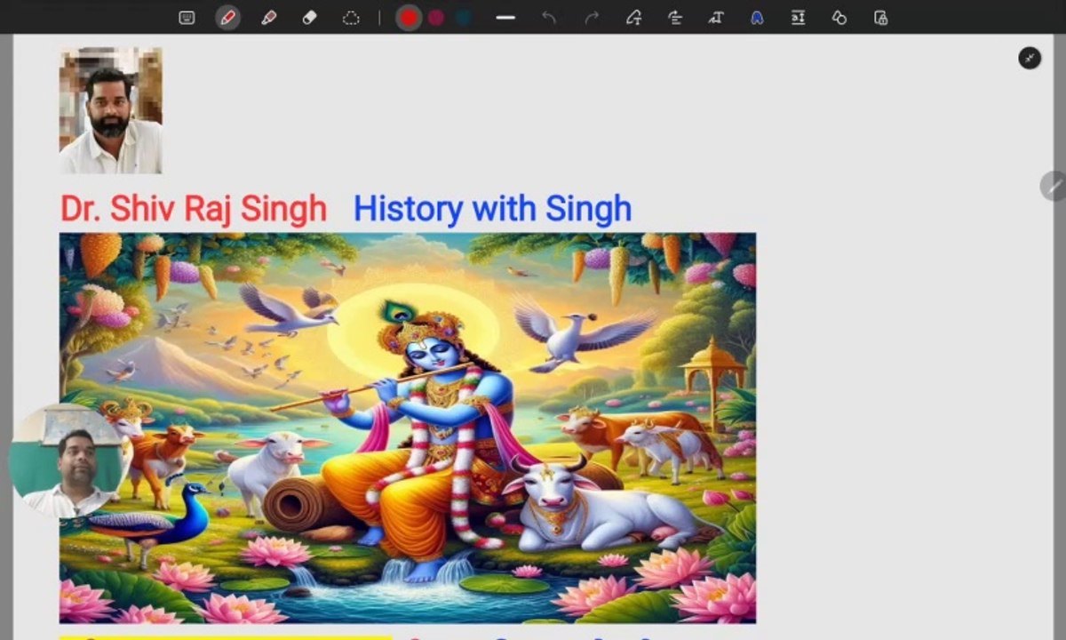Open the pen thickness line setting
This screenshot has height=640, width=1066.
(x=505, y=17)
